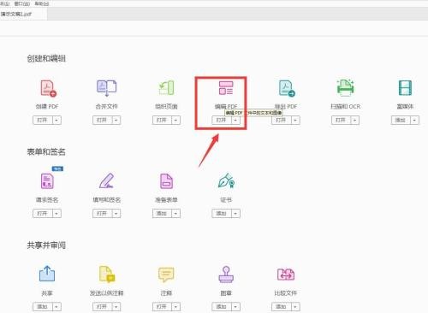428x313 pixels.
Task: Select the Stamp (图章) icon
Action: pos(226,275)
